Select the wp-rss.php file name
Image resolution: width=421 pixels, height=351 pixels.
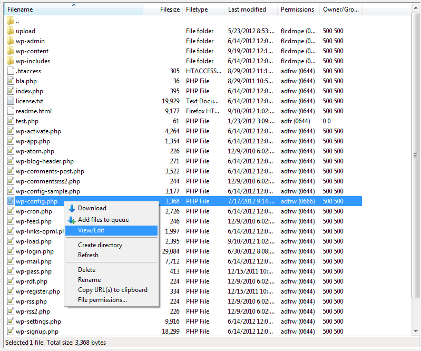(31, 301)
